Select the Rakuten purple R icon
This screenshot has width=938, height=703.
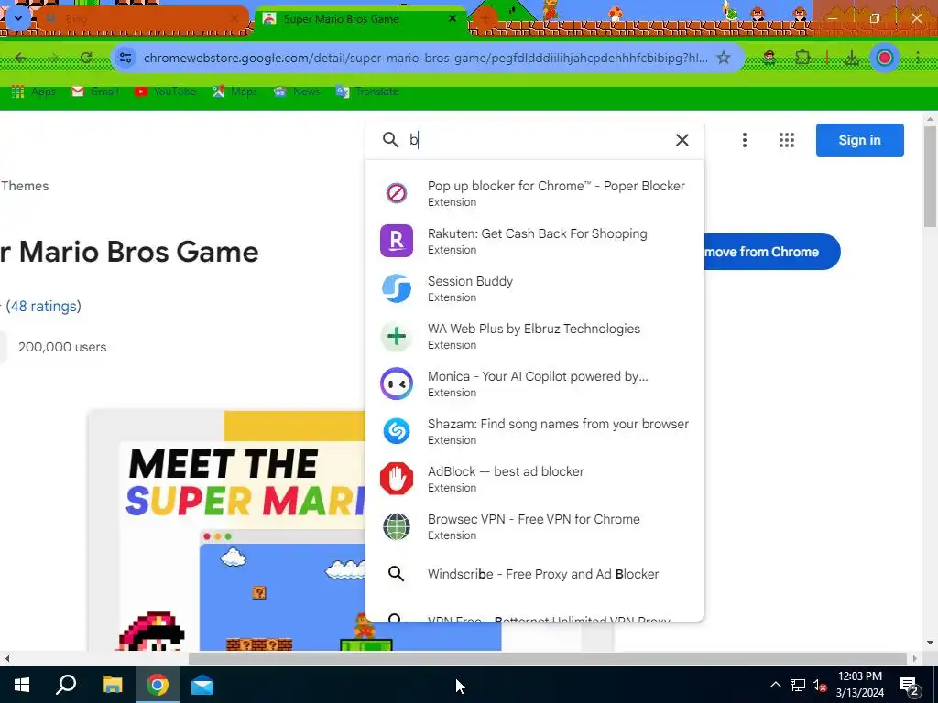pos(396,241)
